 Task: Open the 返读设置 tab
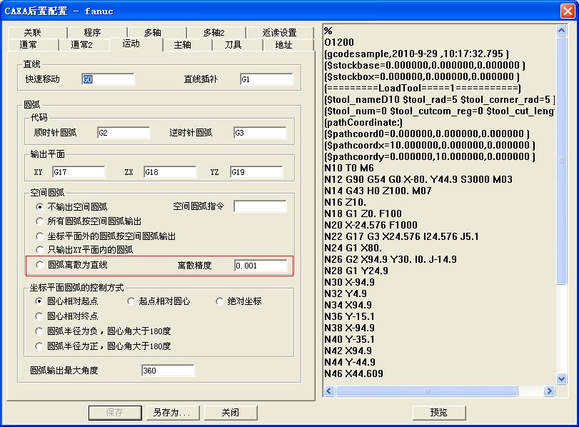(279, 32)
